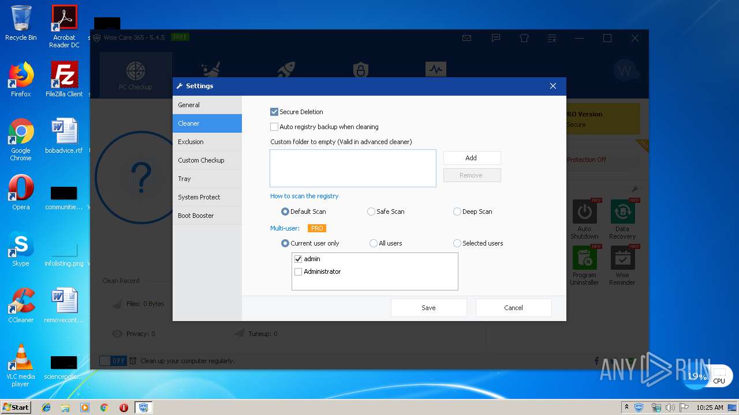Open System Protect settings section
Screen dimensions: 739x415
click(207, 197)
